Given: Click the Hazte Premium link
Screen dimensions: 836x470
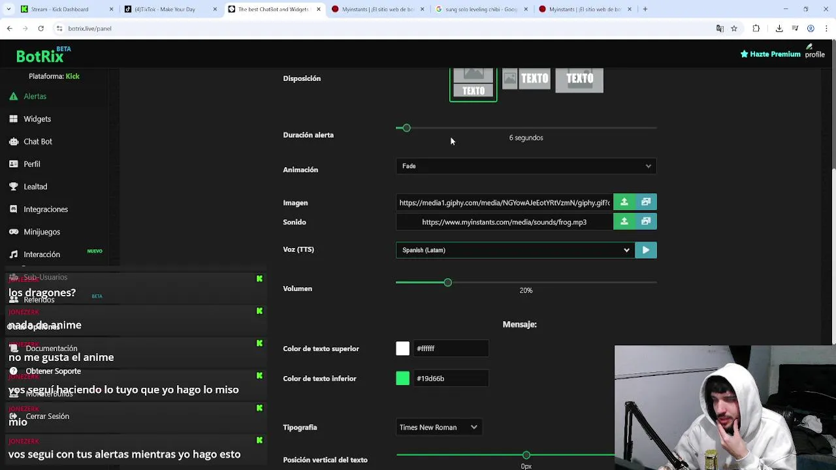Looking at the screenshot, I should coord(770,54).
